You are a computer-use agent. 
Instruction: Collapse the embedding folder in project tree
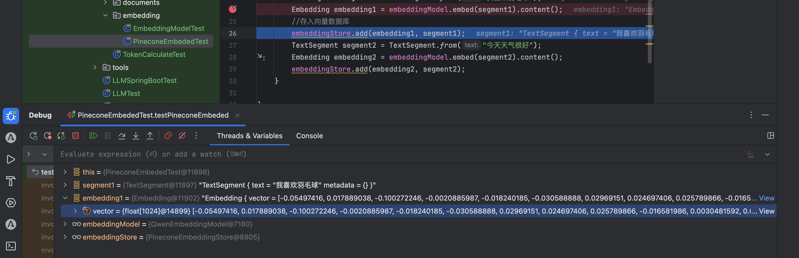point(105,15)
